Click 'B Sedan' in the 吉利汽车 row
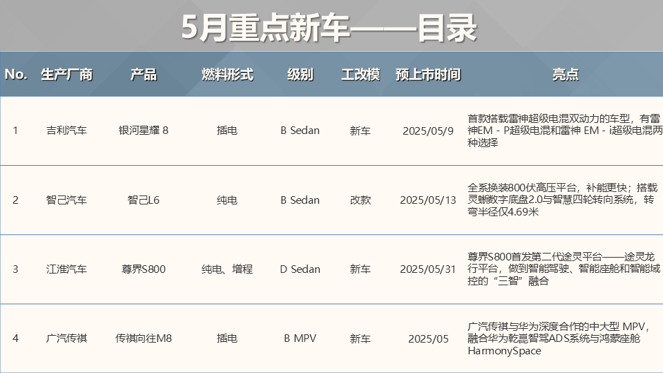663x373 pixels. (300, 131)
